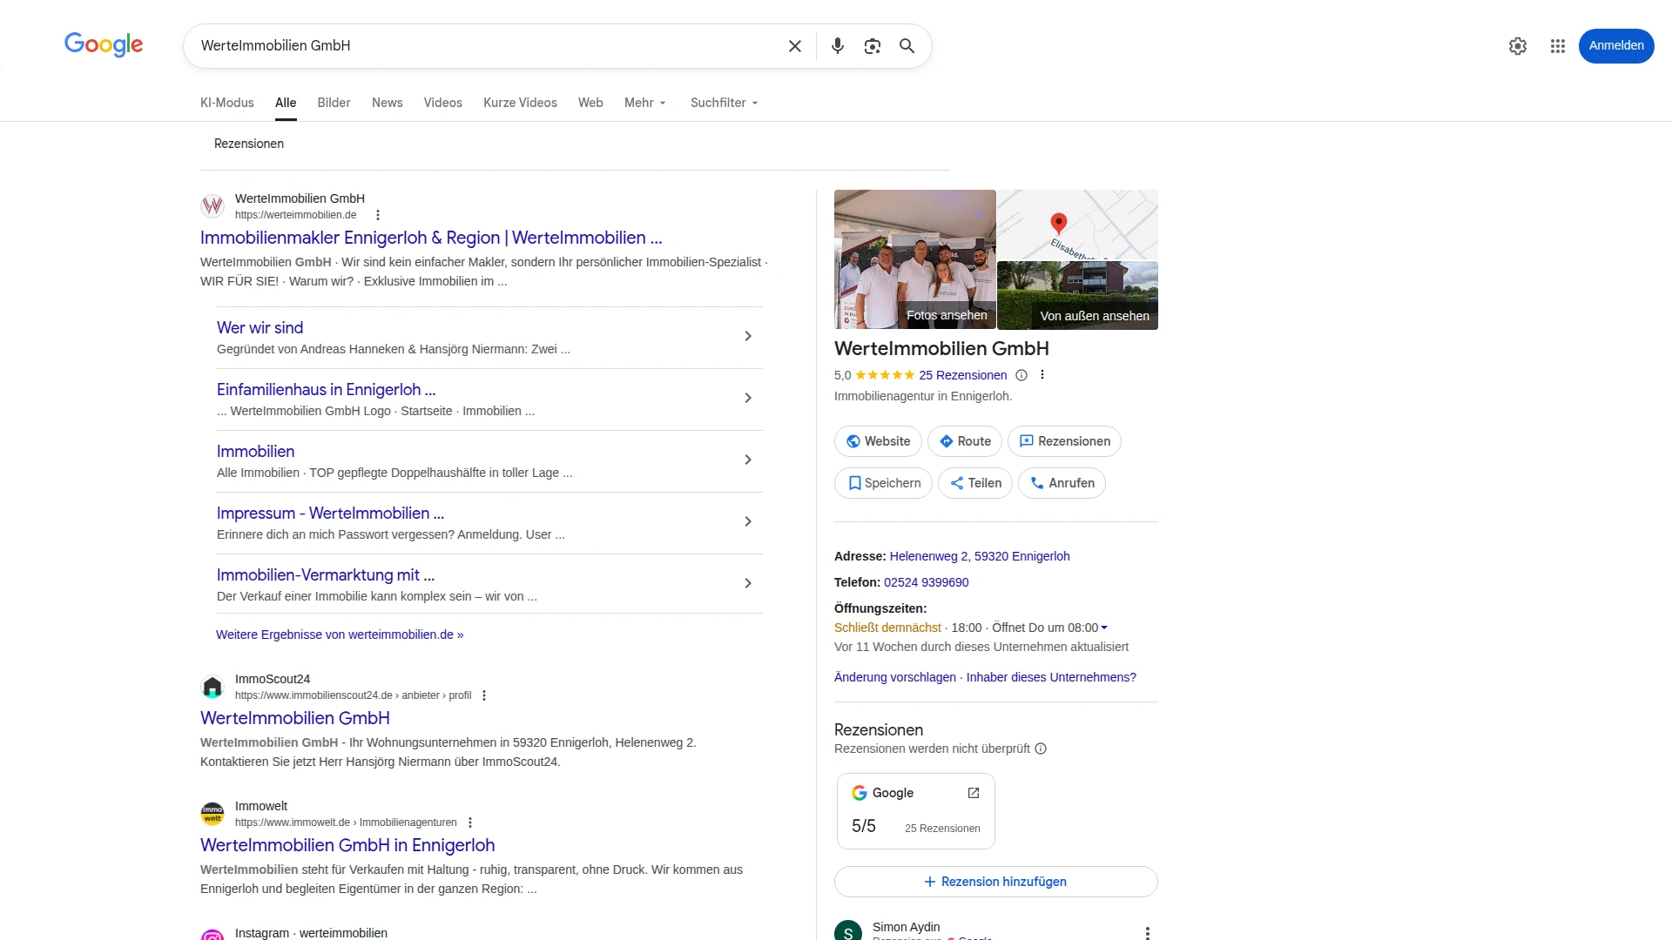Click the WerteImmobilien favicon in first result
This screenshot has height=940, width=1672.
tap(212, 206)
